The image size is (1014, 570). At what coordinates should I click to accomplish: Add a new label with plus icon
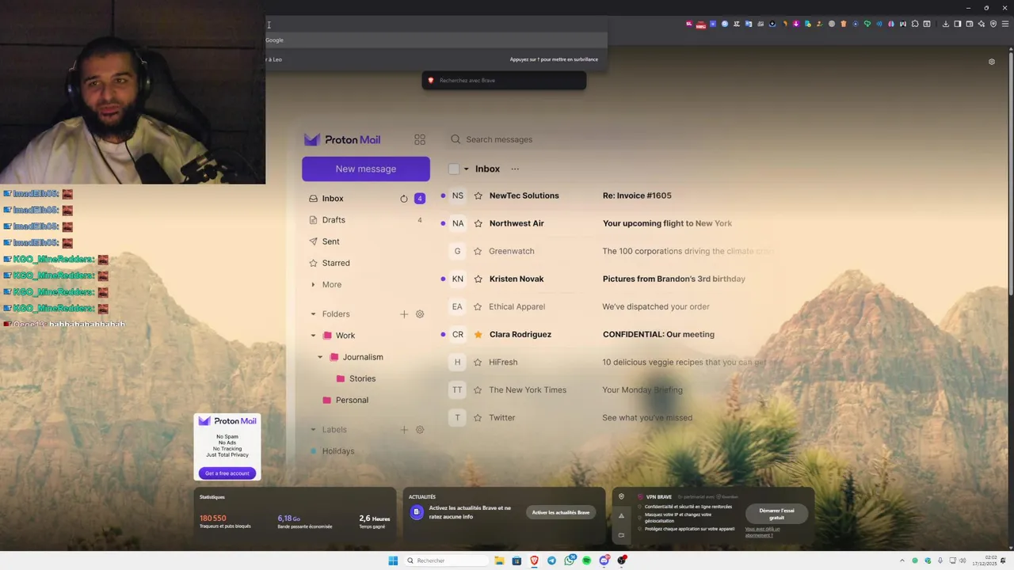tap(404, 430)
